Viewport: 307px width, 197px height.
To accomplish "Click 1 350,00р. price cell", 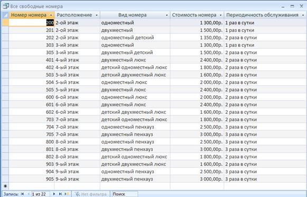I will [197, 38].
